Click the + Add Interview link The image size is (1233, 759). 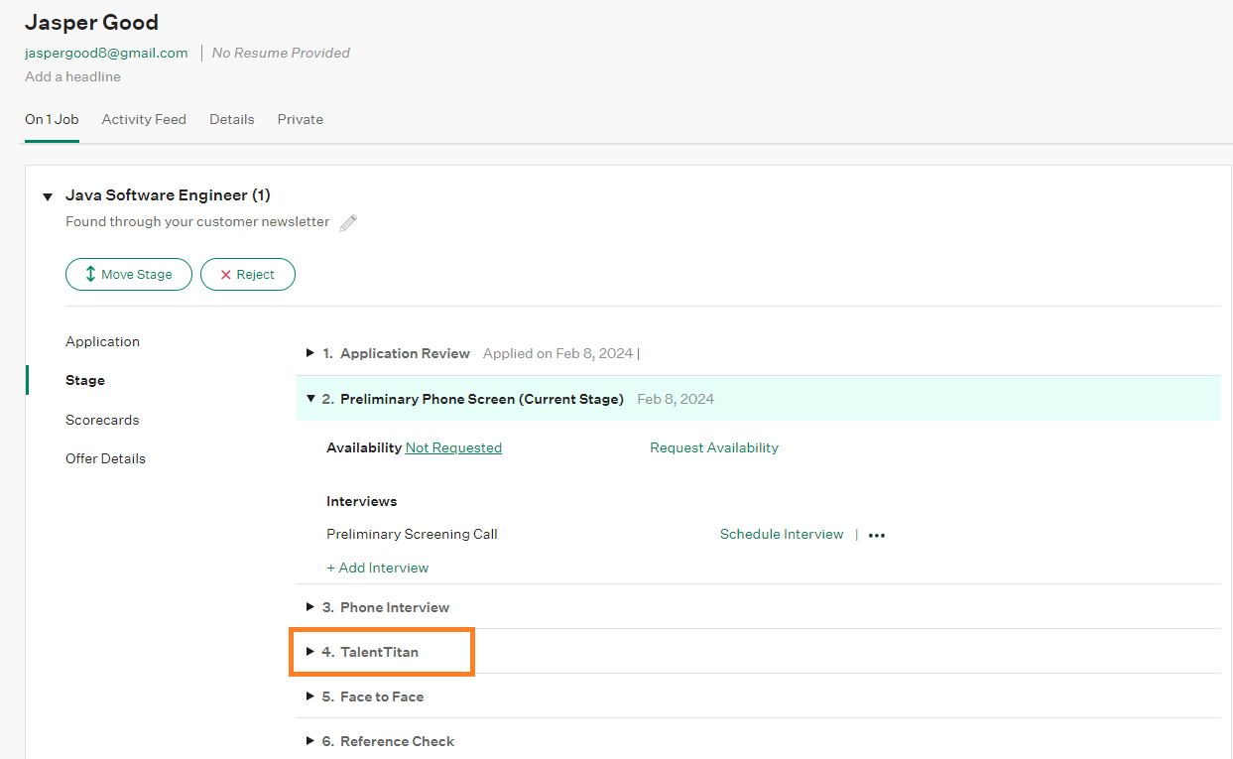click(378, 568)
